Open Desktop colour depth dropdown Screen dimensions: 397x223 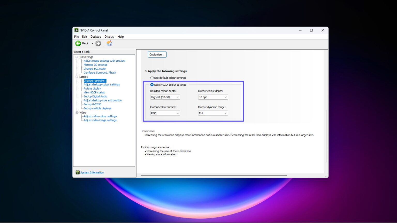[x=165, y=97]
